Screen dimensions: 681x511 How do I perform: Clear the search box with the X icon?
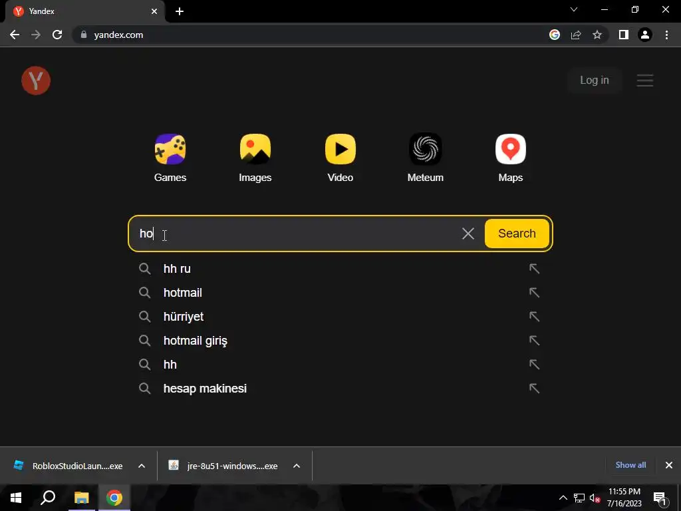click(468, 234)
